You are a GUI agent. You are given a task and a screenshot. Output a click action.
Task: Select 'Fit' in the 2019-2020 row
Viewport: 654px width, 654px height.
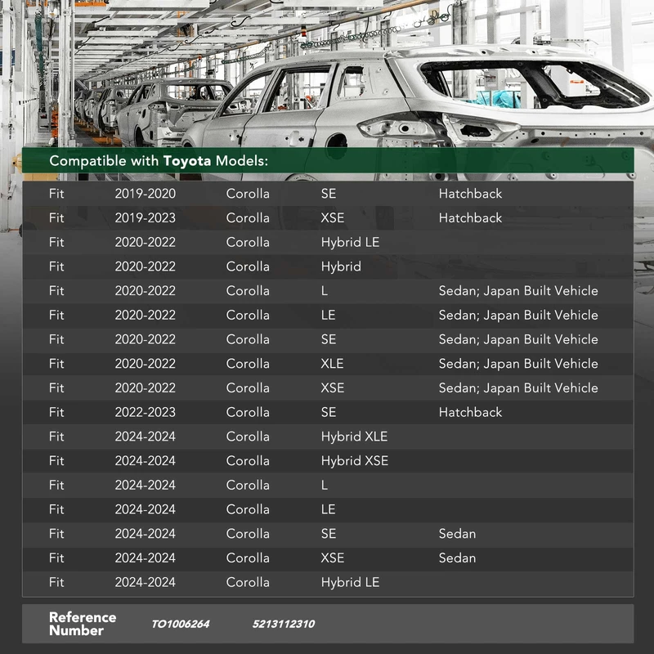tap(56, 194)
